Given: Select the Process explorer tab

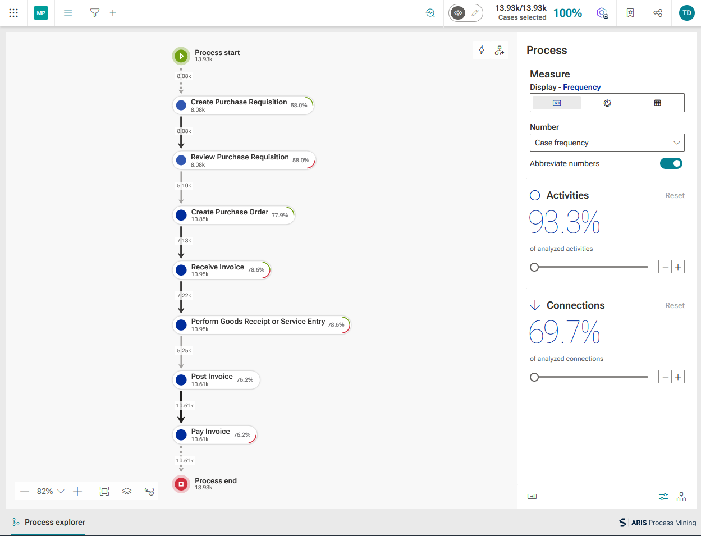Looking at the screenshot, I should [x=48, y=522].
